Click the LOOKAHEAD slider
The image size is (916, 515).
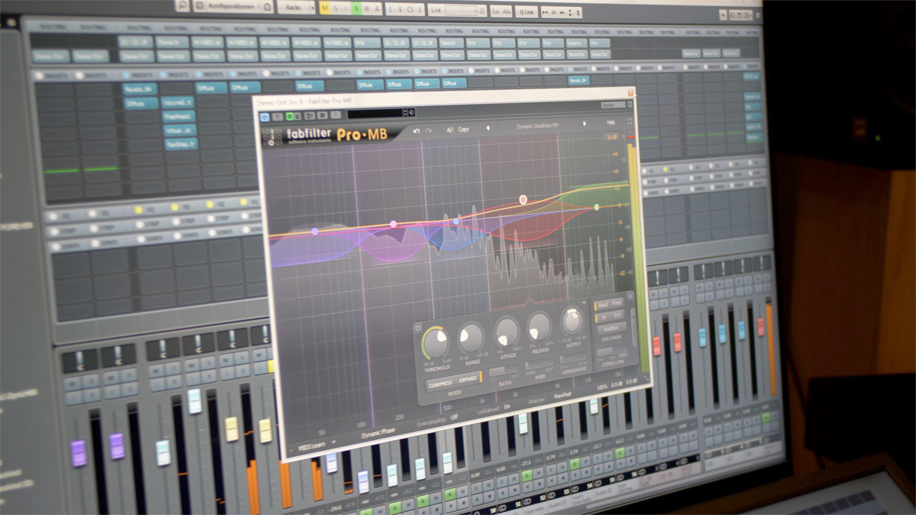573,359
